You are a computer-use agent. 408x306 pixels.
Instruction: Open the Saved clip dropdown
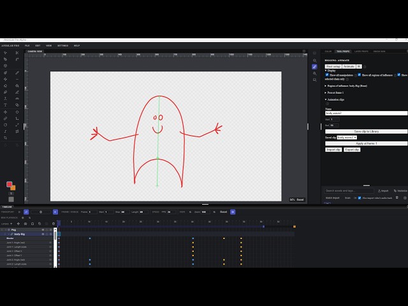347,138
